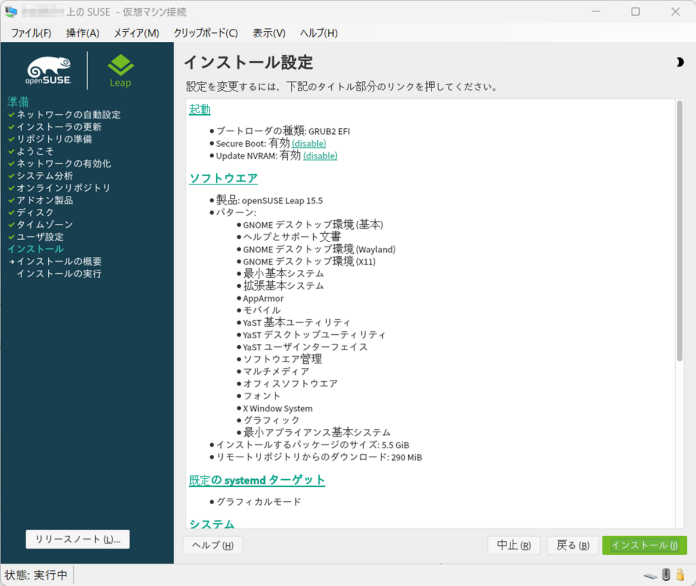Click the 戻る(B) button
696x586 pixels.
[x=572, y=545]
